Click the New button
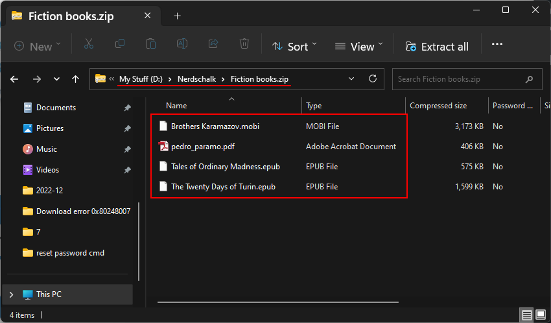This screenshot has width=551, height=323. (x=38, y=46)
